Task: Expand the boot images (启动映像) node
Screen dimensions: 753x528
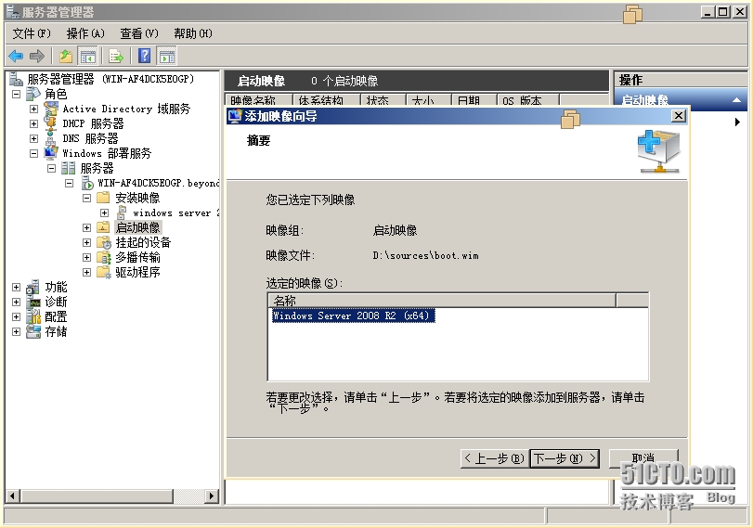Action: [86, 227]
